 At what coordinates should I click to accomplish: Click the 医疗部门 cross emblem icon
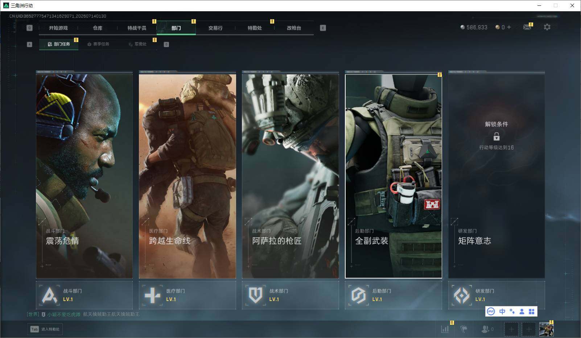tap(152, 295)
